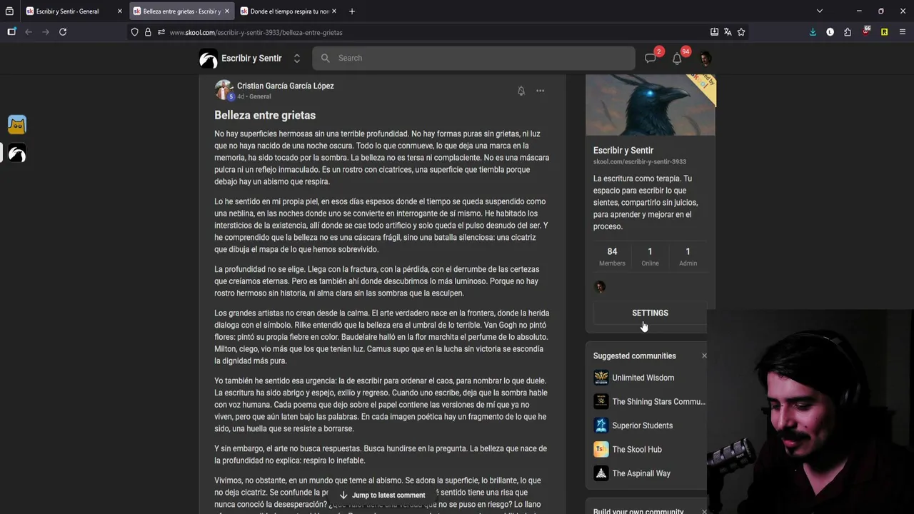The image size is (914, 514).
Task: Go back to previous page
Action: tap(29, 32)
